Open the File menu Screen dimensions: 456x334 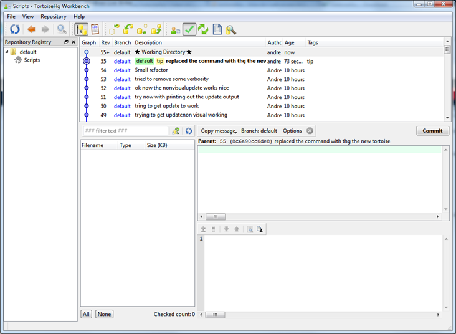11,17
